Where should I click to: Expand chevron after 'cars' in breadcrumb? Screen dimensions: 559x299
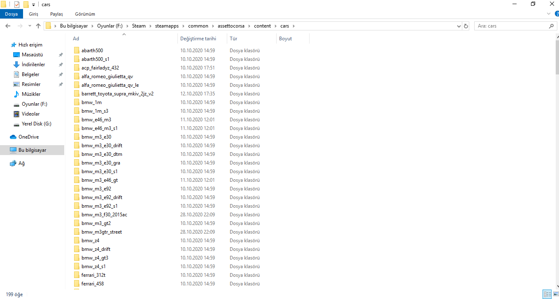(x=293, y=26)
